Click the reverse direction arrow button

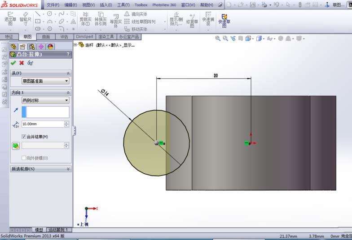tap(16, 110)
